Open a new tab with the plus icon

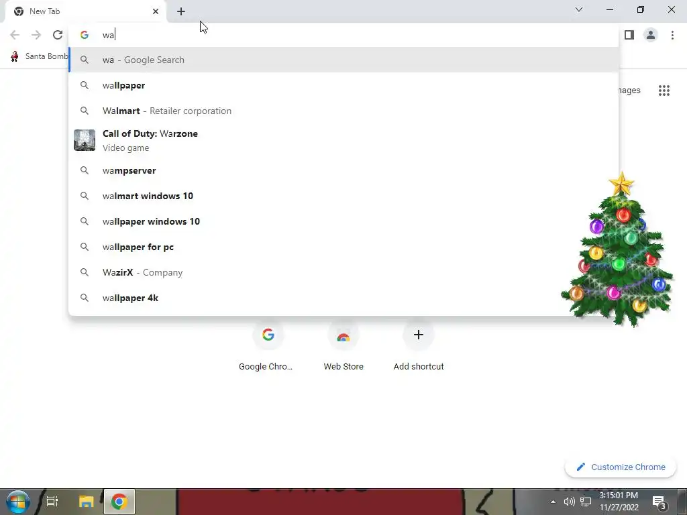181,11
